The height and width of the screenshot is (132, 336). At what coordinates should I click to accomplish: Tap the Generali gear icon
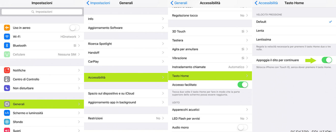coord(7,104)
